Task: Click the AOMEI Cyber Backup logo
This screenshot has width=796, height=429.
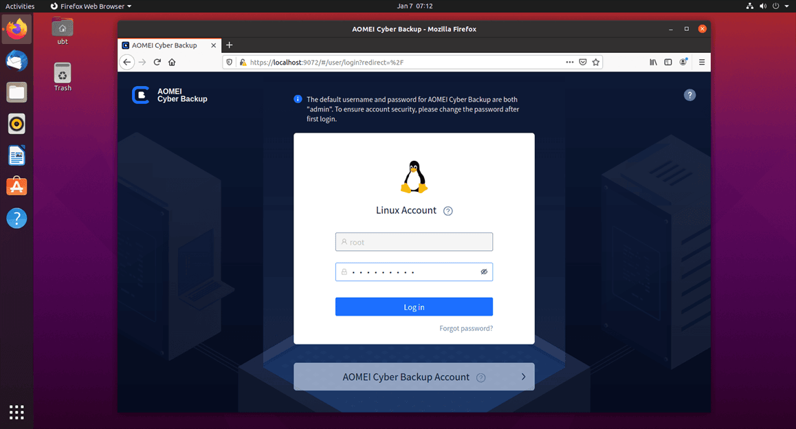Action: pyautogui.click(x=170, y=95)
